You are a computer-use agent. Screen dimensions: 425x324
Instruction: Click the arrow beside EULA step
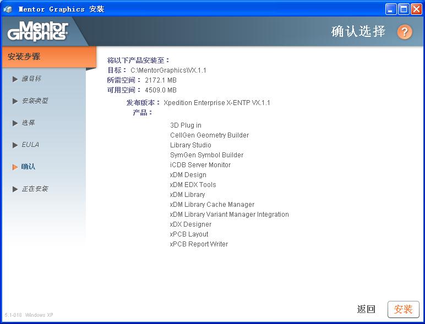point(15,145)
